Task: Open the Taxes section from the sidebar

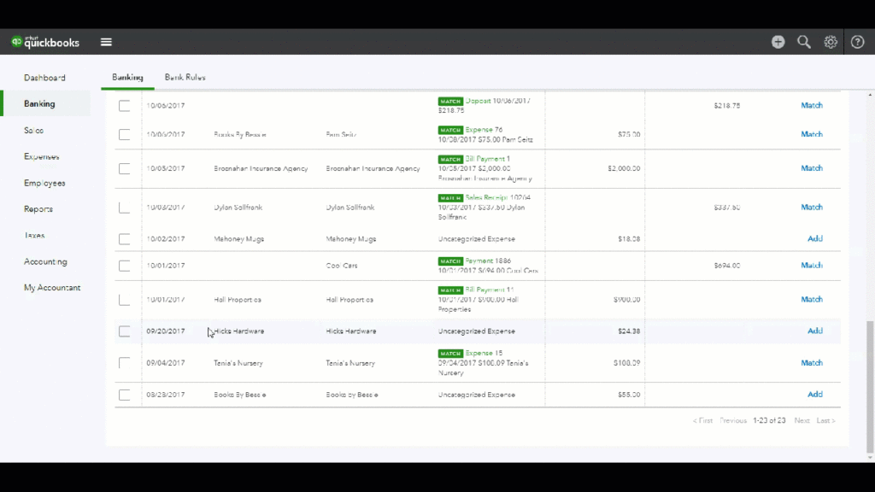Action: (35, 235)
